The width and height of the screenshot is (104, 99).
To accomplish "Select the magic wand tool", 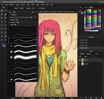I will click(x=5, y=29).
